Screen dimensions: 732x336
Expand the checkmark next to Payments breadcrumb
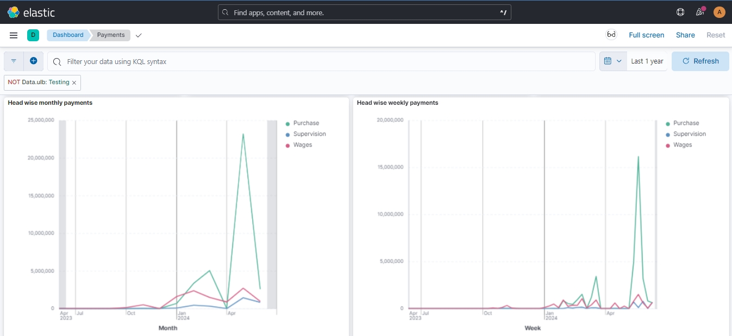coord(139,35)
